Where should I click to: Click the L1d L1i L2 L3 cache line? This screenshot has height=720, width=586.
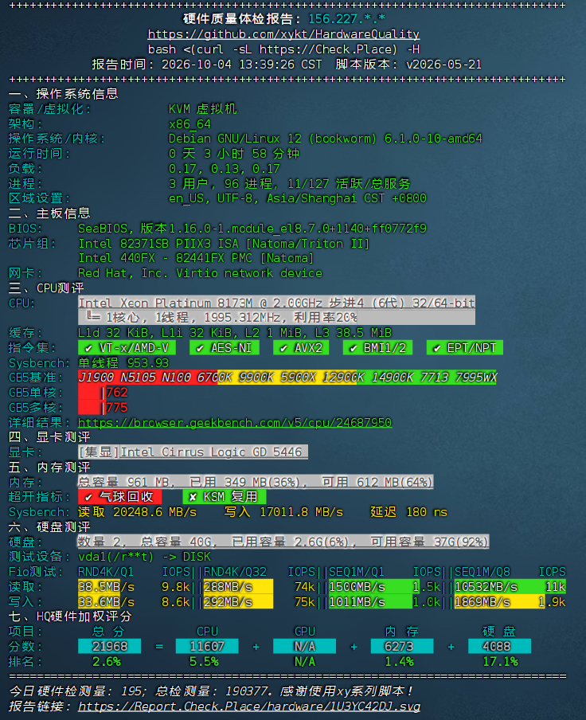click(235, 332)
